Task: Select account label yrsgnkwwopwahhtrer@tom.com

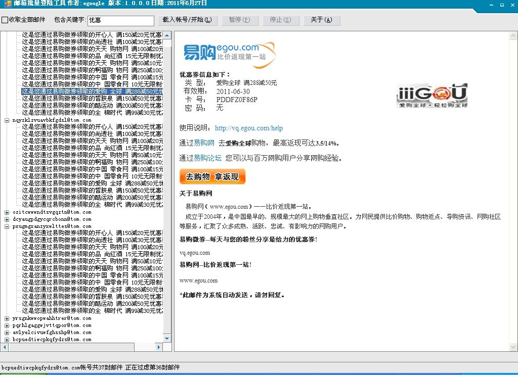Action: coord(52,318)
